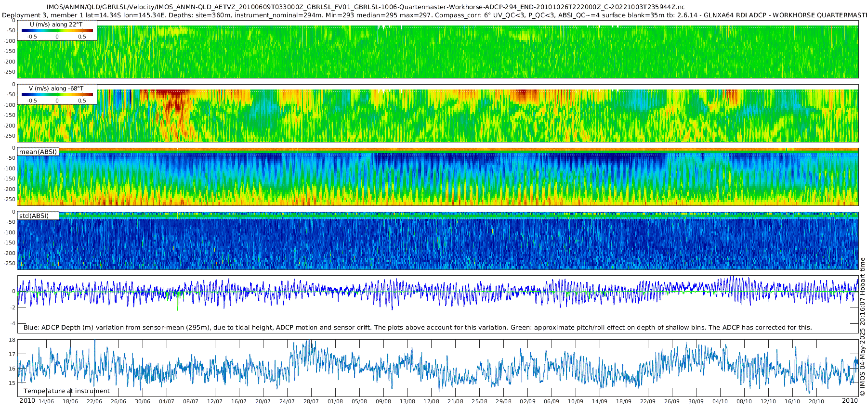Click the 'V (m/s) along -68°T' legend title

pyautogui.click(x=56, y=89)
